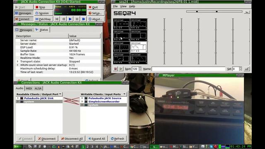
Task: Expand the Transport state row
Action: click(17, 61)
